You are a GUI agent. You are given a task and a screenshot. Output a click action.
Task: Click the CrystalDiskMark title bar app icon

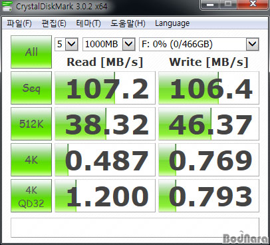(7, 6)
